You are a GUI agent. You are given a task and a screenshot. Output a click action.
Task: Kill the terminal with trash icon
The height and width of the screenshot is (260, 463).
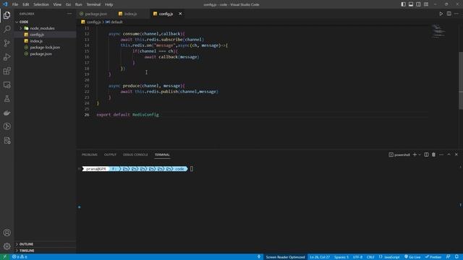tap(433, 155)
